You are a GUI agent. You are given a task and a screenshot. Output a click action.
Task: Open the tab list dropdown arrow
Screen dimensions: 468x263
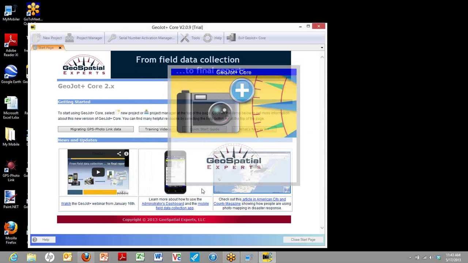(x=322, y=47)
